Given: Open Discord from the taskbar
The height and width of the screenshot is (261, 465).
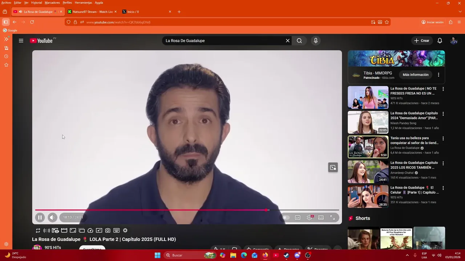Looking at the screenshot, I should point(297,255).
